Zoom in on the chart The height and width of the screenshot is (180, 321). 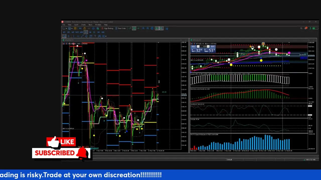click(143, 28)
